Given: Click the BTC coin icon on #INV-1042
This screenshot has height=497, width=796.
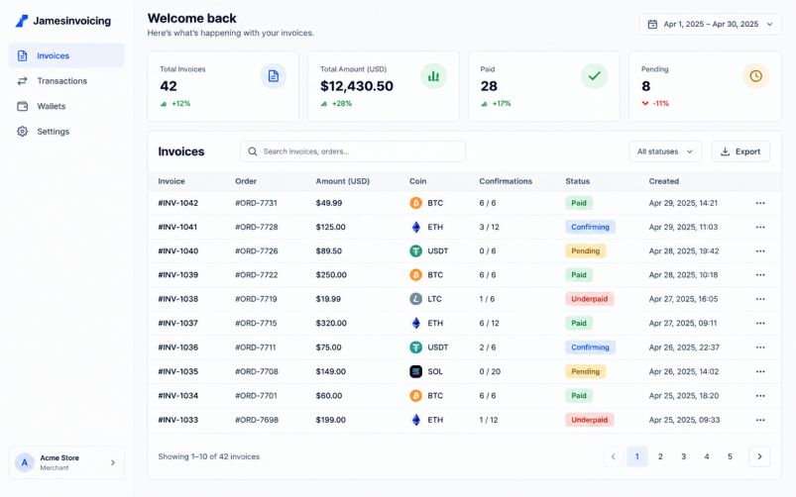Looking at the screenshot, I should 415,203.
